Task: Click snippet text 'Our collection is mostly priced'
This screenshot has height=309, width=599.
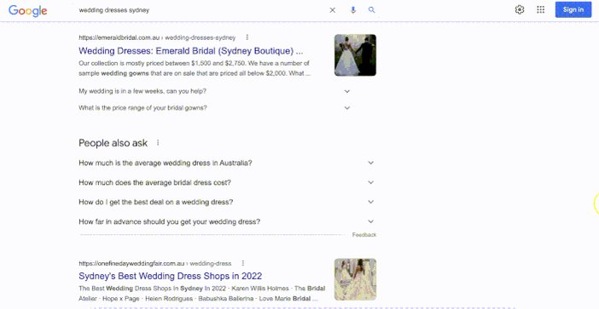Action: point(194,68)
